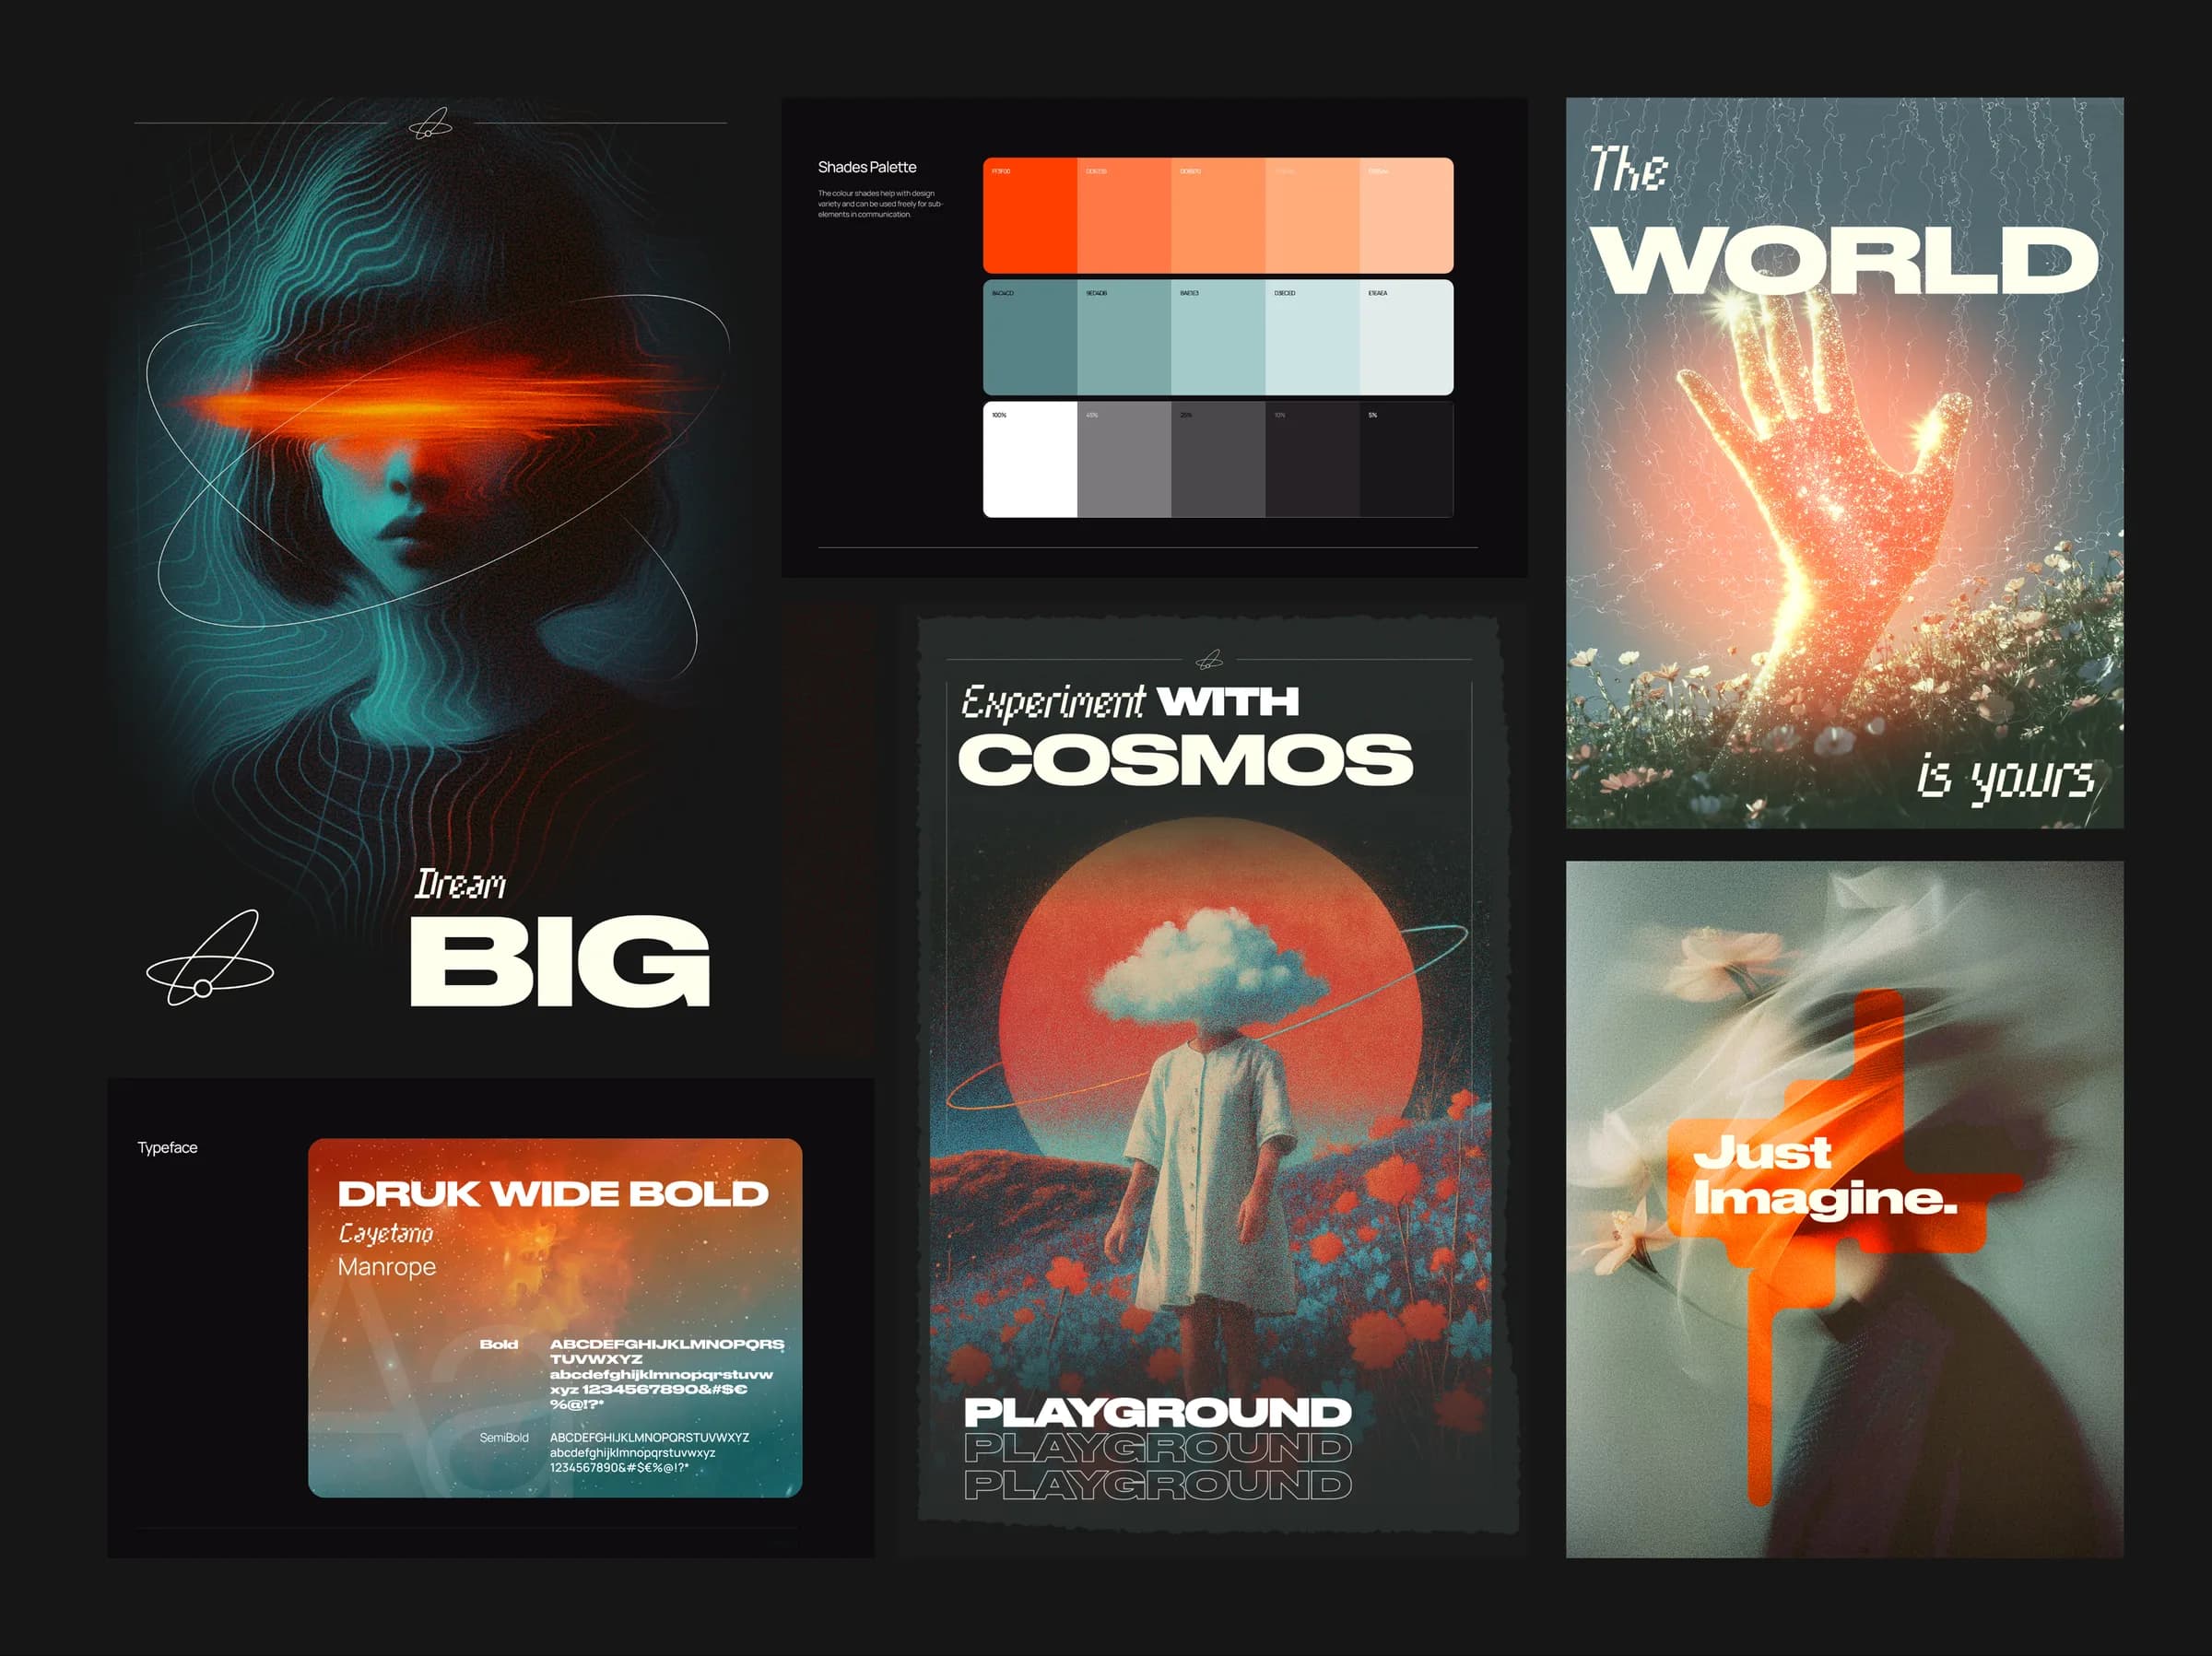Select the palest peach swatch in the orange row
Screen dimensions: 2212x1656
[1406, 215]
